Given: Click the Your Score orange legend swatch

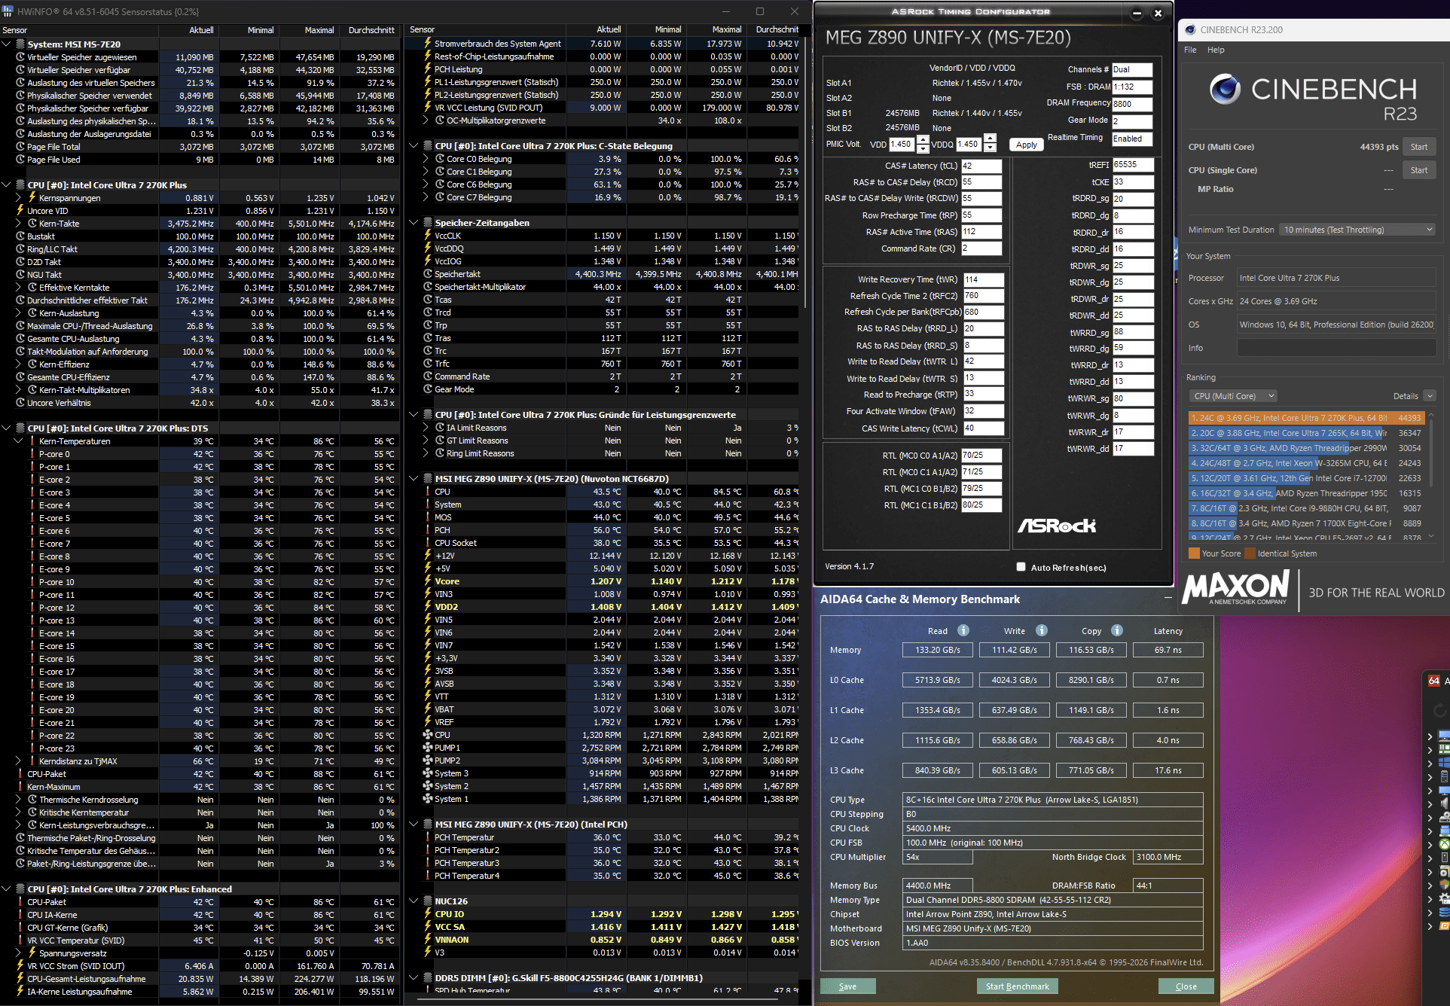Looking at the screenshot, I should pyautogui.click(x=1194, y=553).
